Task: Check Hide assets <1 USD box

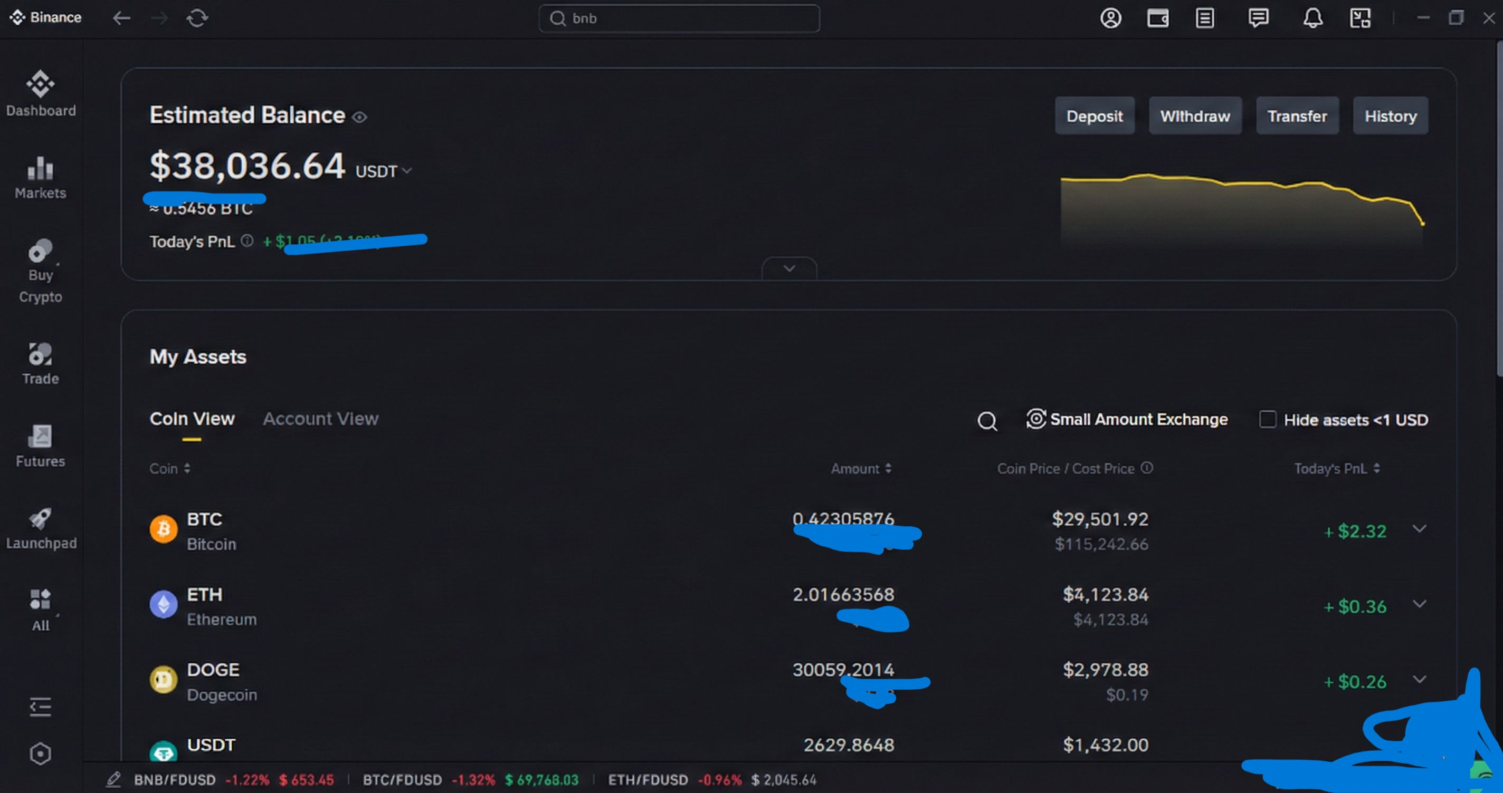Action: pyautogui.click(x=1267, y=419)
